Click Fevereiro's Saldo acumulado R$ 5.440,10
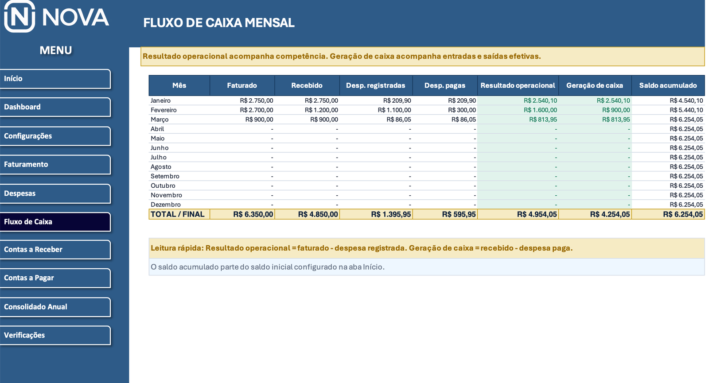The height and width of the screenshot is (383, 709). click(686, 110)
